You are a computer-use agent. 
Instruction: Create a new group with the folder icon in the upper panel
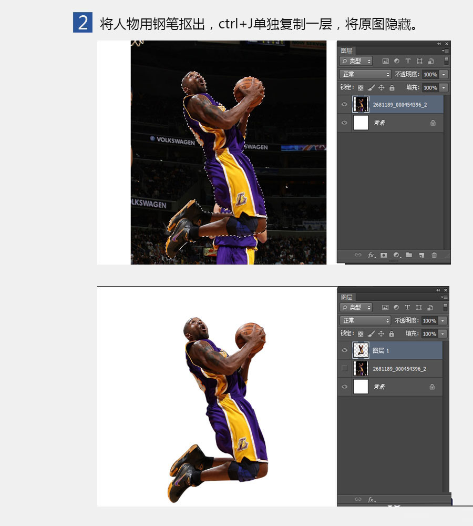[409, 255]
